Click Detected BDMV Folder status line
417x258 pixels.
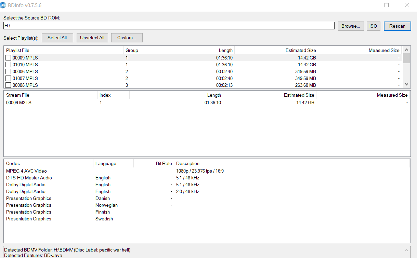67,250
